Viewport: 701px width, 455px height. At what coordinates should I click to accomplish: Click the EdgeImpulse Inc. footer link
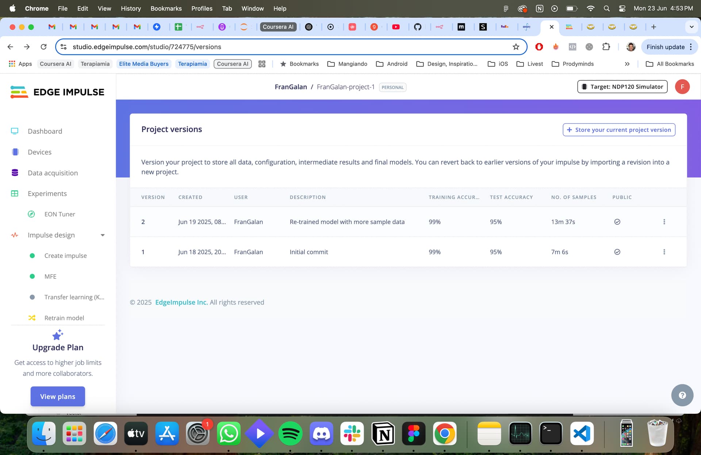(181, 302)
